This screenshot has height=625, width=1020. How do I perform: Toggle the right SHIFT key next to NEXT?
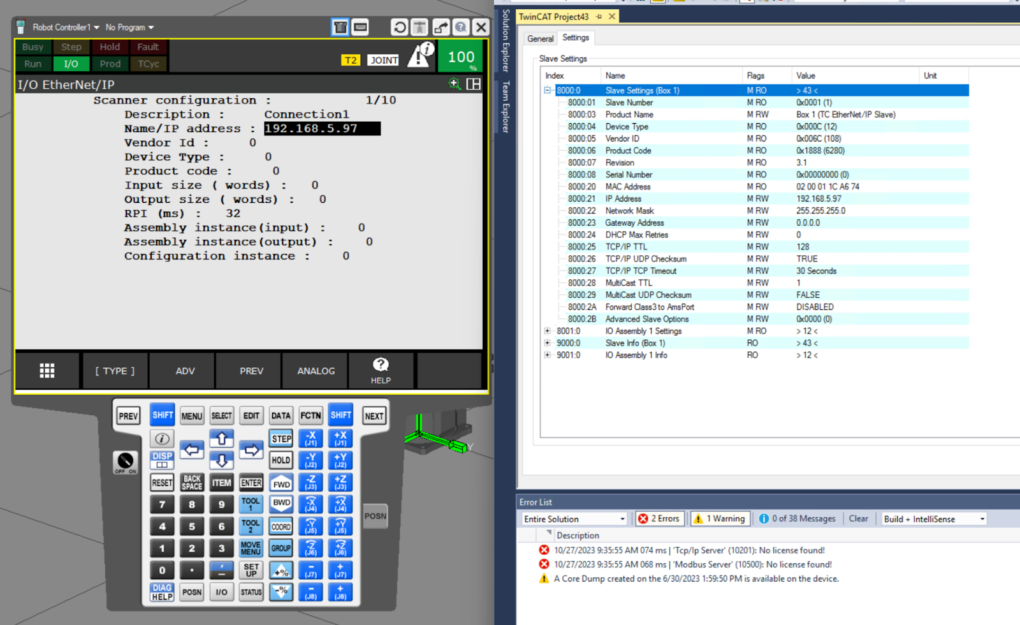point(340,415)
